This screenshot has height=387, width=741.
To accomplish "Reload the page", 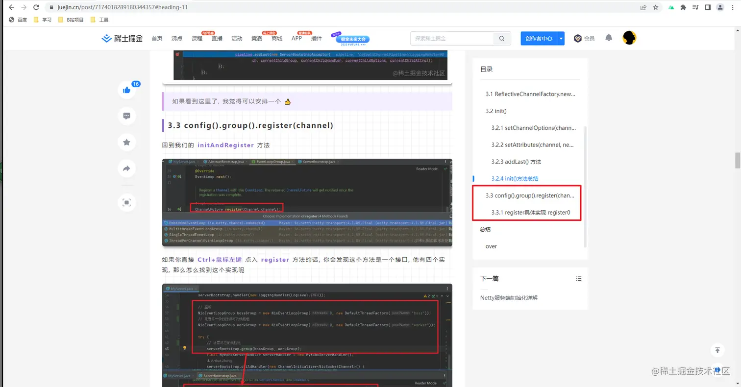I will click(37, 7).
